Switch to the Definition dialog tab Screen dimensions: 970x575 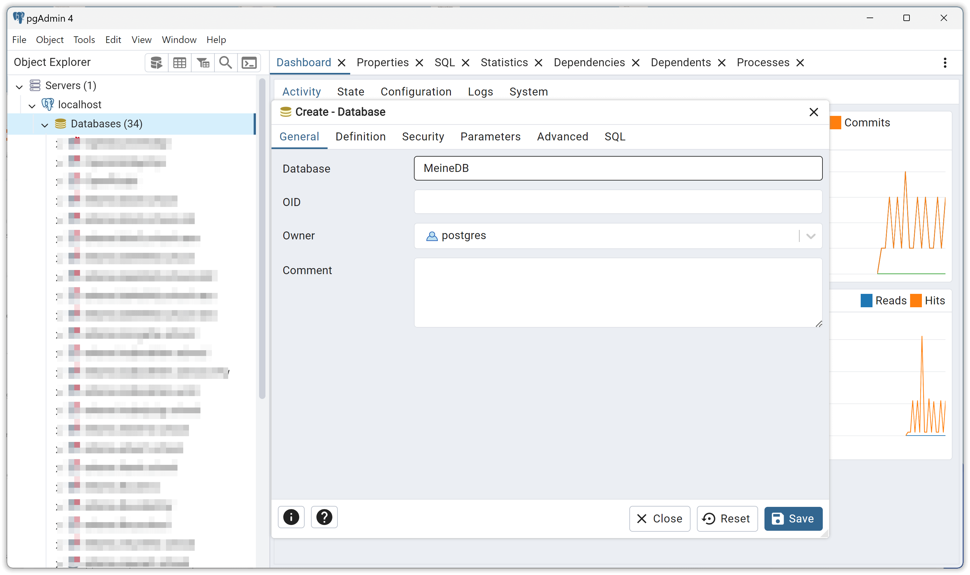tap(360, 137)
